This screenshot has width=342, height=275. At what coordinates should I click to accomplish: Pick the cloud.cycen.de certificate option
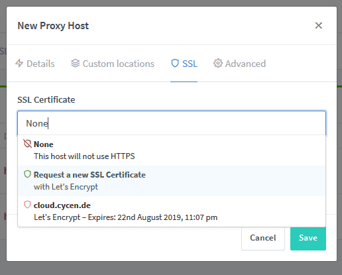pyautogui.click(x=172, y=211)
